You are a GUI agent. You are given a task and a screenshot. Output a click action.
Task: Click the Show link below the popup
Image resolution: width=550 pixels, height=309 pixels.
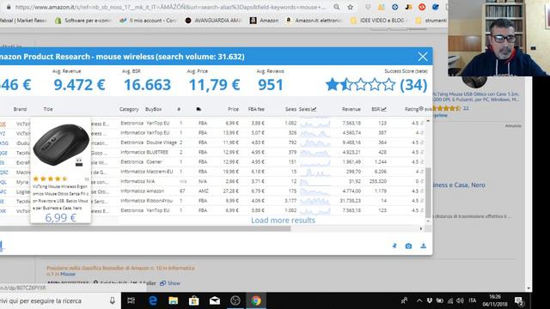click(170, 283)
